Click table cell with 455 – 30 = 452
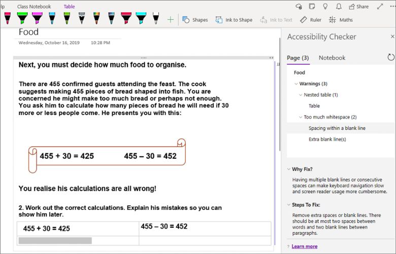396x254 pixels. (205, 229)
